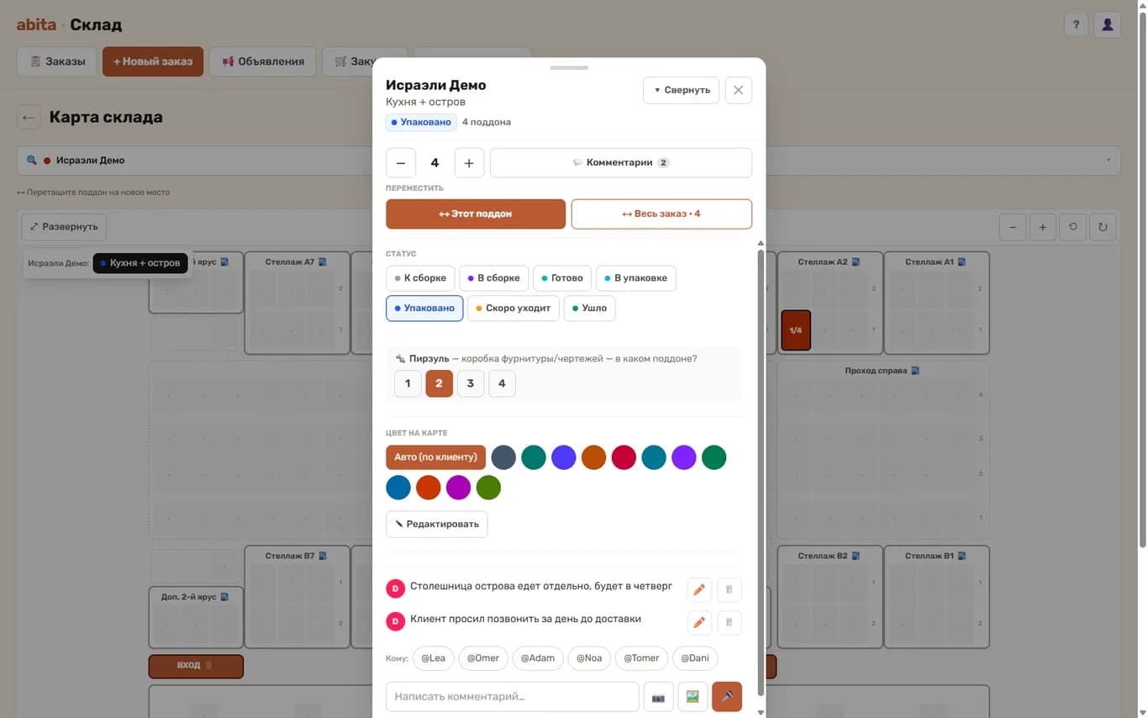Edit the comment about the island countertop
This screenshot has width=1148, height=718.
coord(699,589)
